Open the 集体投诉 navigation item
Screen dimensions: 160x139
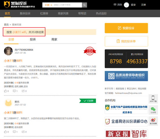point(25,13)
